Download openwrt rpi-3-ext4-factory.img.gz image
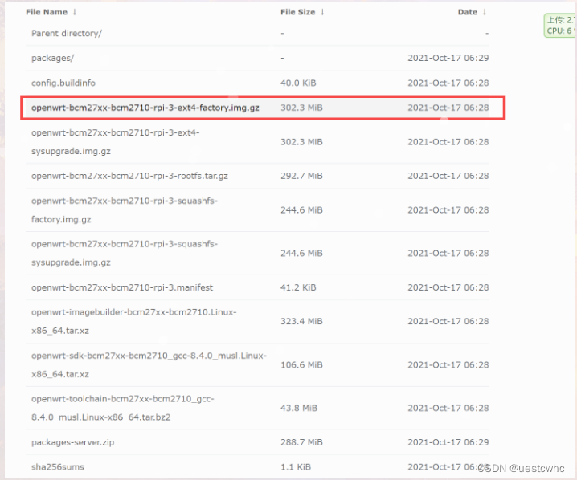Screen dimensions: 577x480 [x=145, y=108]
